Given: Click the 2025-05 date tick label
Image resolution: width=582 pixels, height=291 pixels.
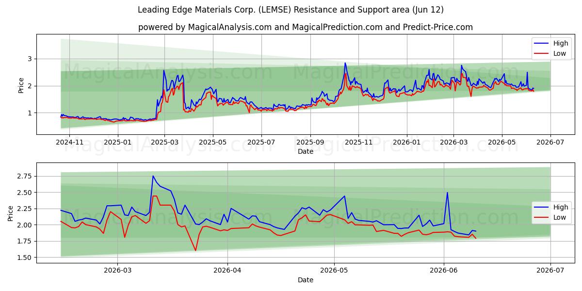Looking at the screenshot, I should click(x=213, y=142).
